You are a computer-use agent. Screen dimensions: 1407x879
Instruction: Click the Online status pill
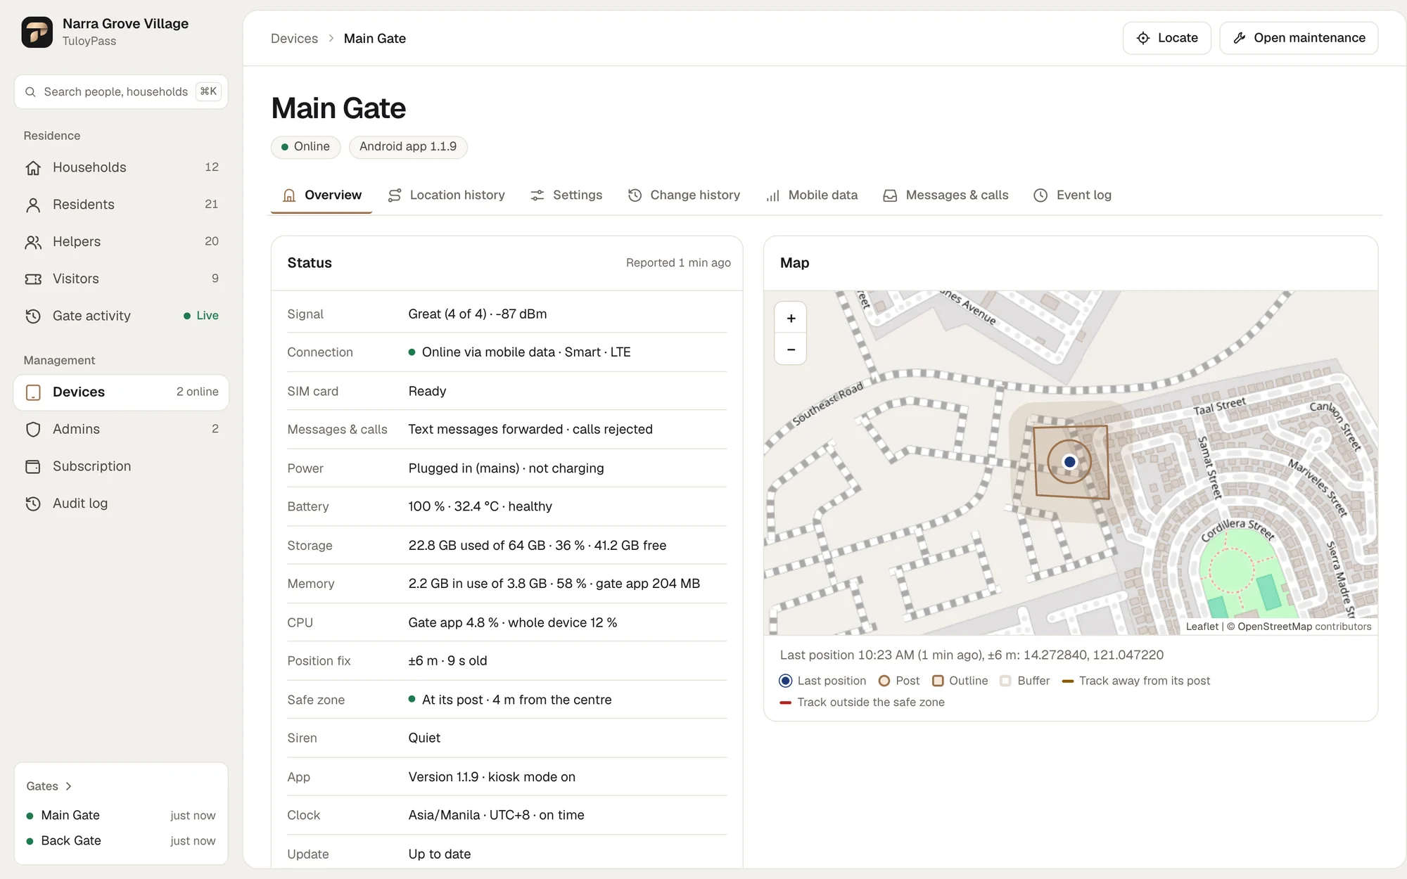click(x=305, y=147)
